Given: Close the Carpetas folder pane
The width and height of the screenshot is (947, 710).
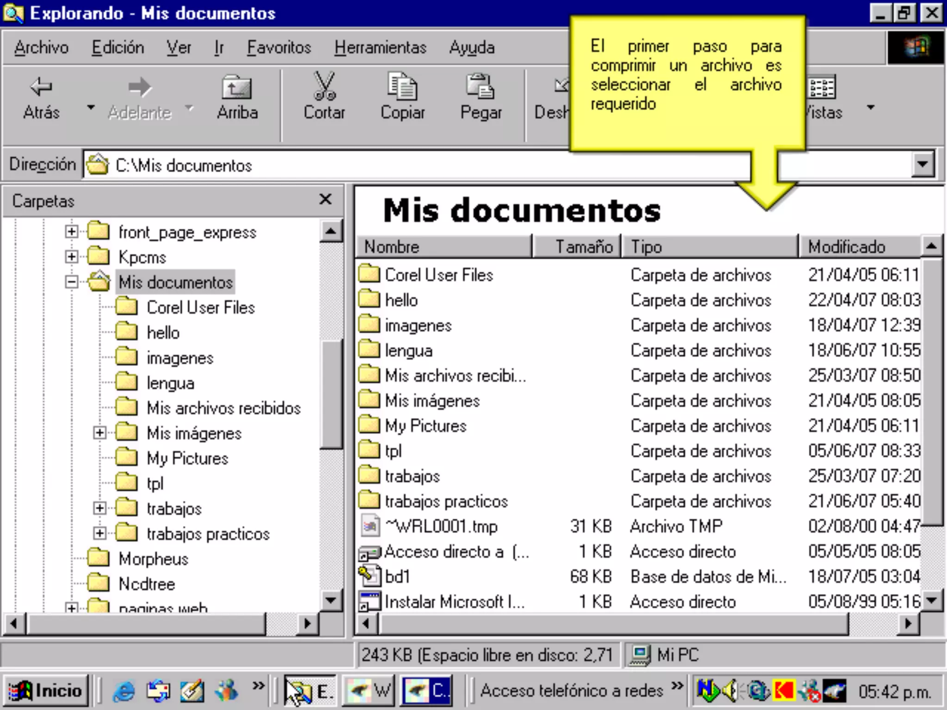Looking at the screenshot, I should coord(326,200).
